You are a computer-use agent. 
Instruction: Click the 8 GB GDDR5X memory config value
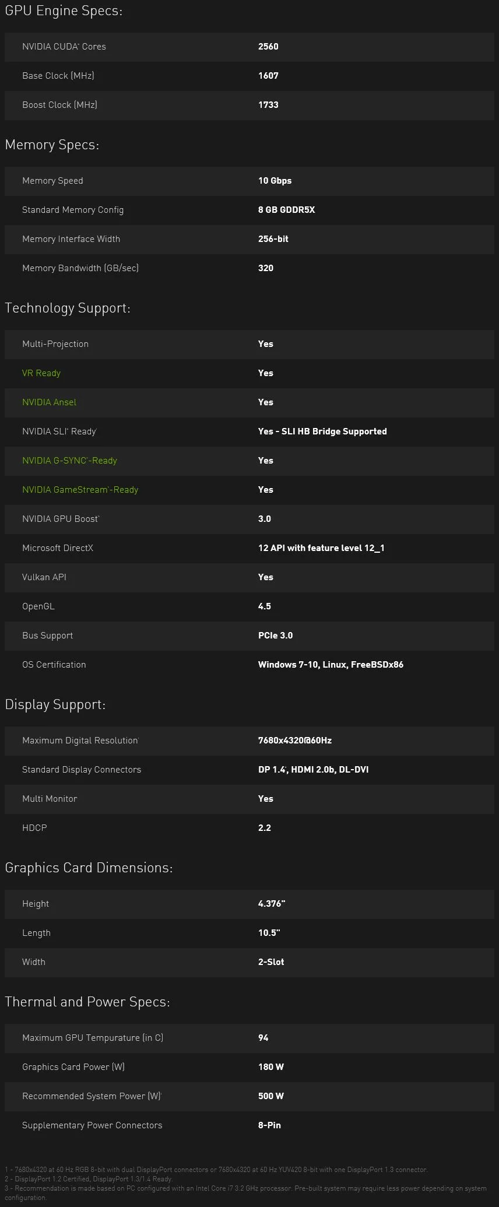286,210
